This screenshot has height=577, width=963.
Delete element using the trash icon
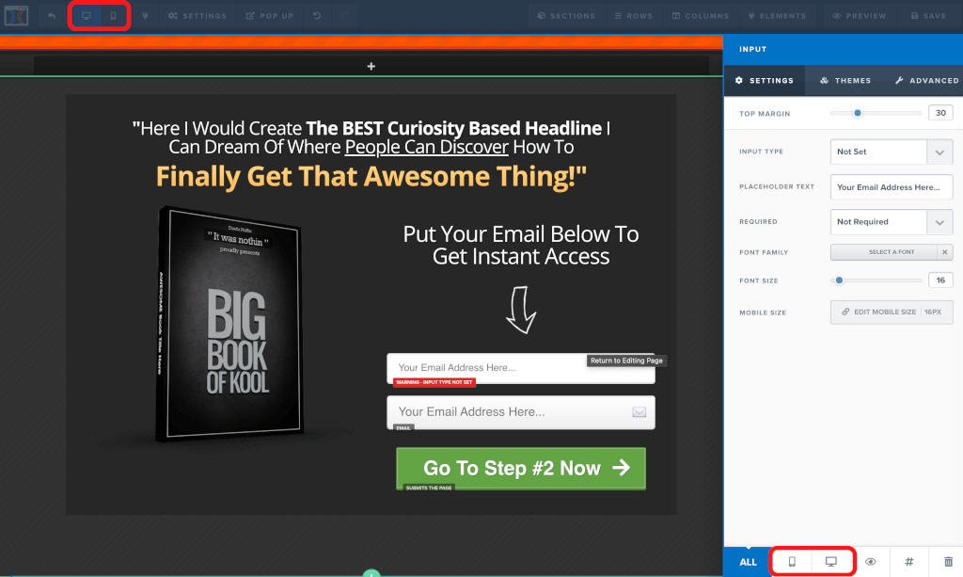[x=947, y=562]
